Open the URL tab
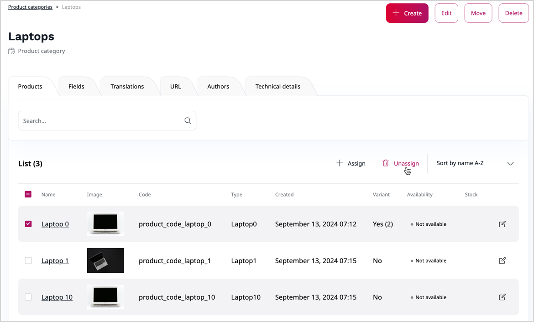This screenshot has height=322, width=534. [x=176, y=87]
